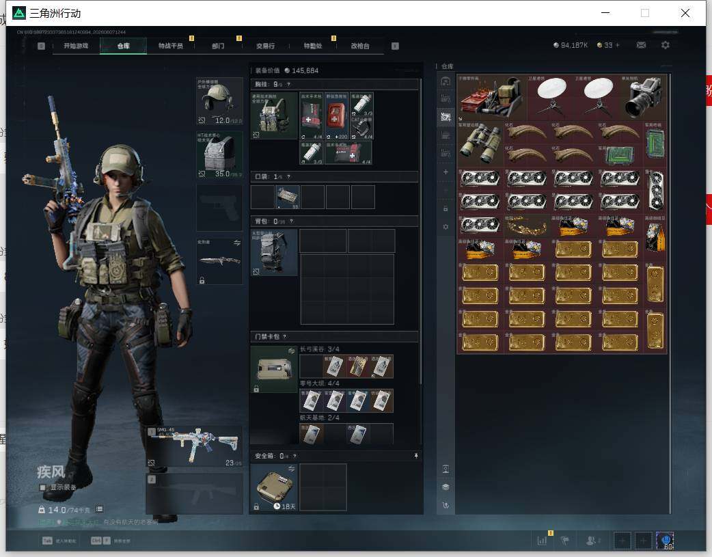Click the equipment panel vertical scrollbar
This screenshot has width=712, height=557.
[x=421, y=232]
